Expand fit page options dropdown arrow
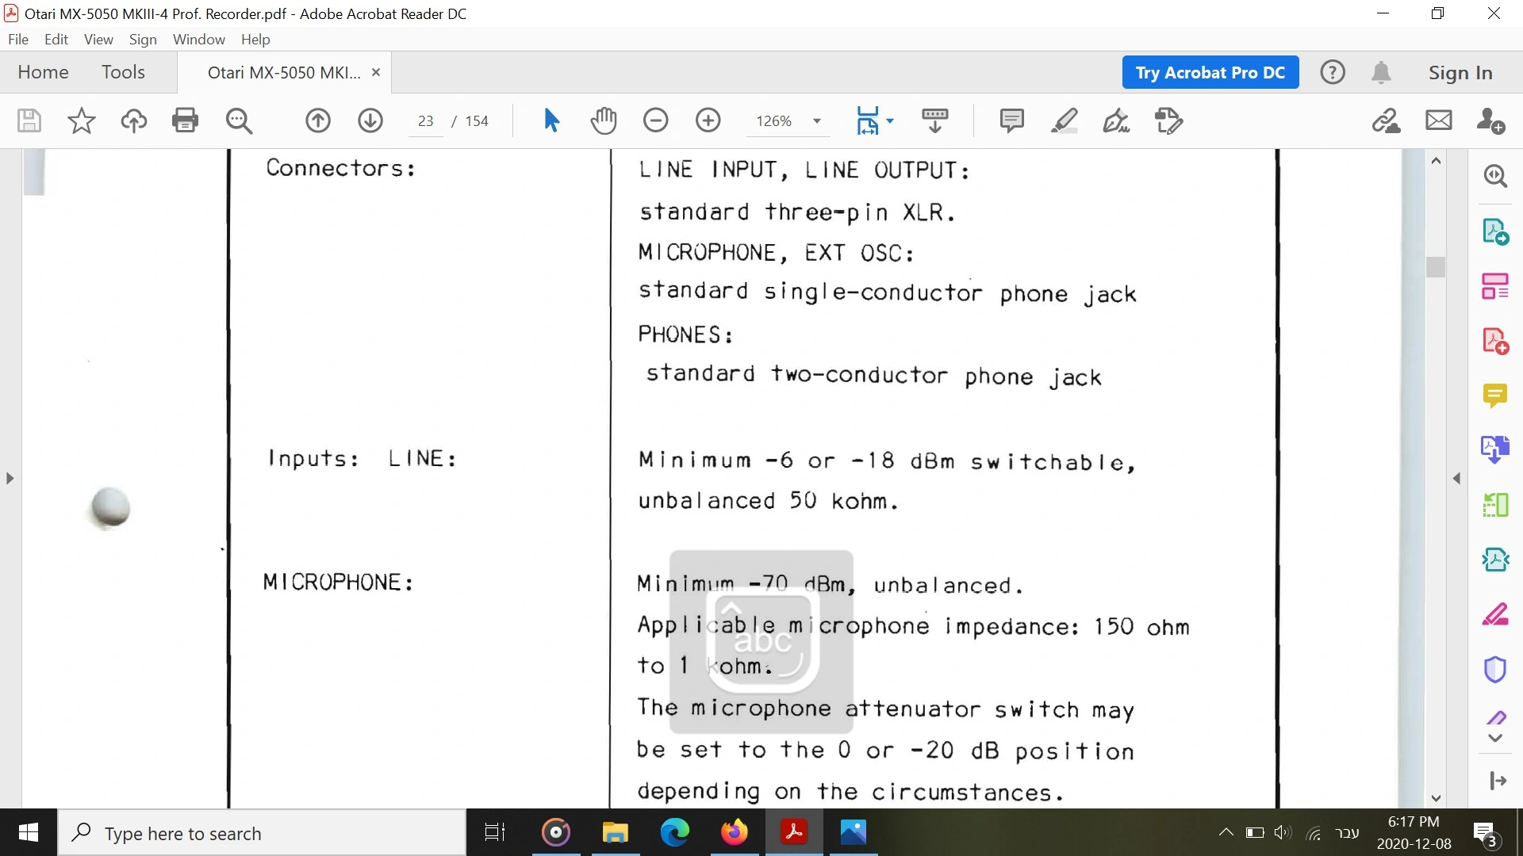 click(x=890, y=120)
